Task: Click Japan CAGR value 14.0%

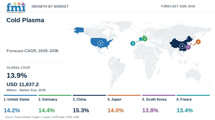Action: 116,110
